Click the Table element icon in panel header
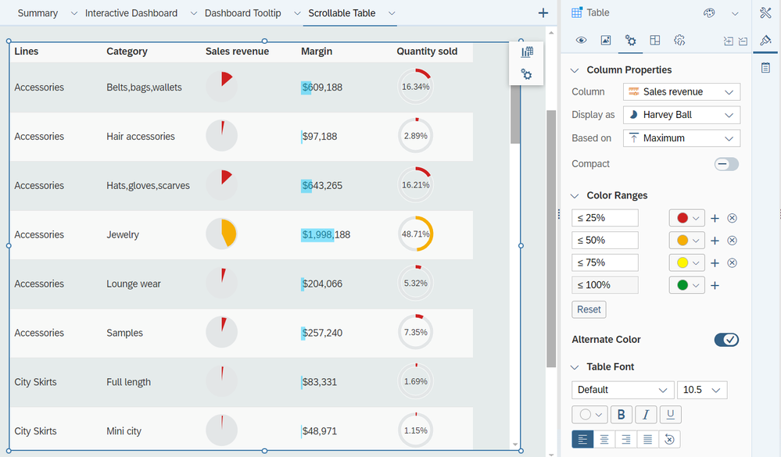Viewport: 781px width, 457px height. 576,13
